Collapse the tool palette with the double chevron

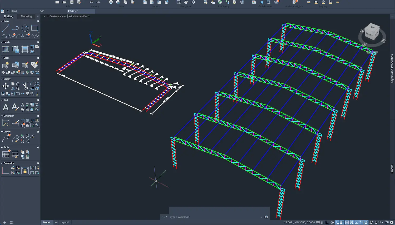point(38,16)
